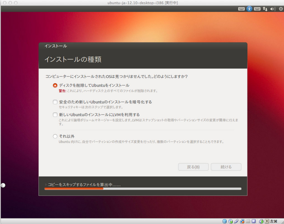This screenshot has height=224, width=284.
Task: Enable 新しいUbuntuのインストールにLVMを利用する checkbox
Action: pos(55,114)
